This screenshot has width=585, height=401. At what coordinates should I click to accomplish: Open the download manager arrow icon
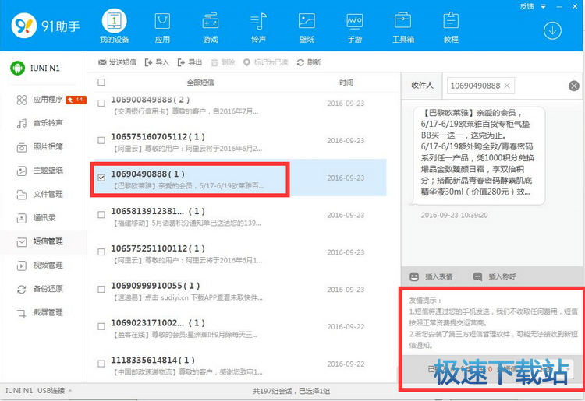tap(552, 30)
